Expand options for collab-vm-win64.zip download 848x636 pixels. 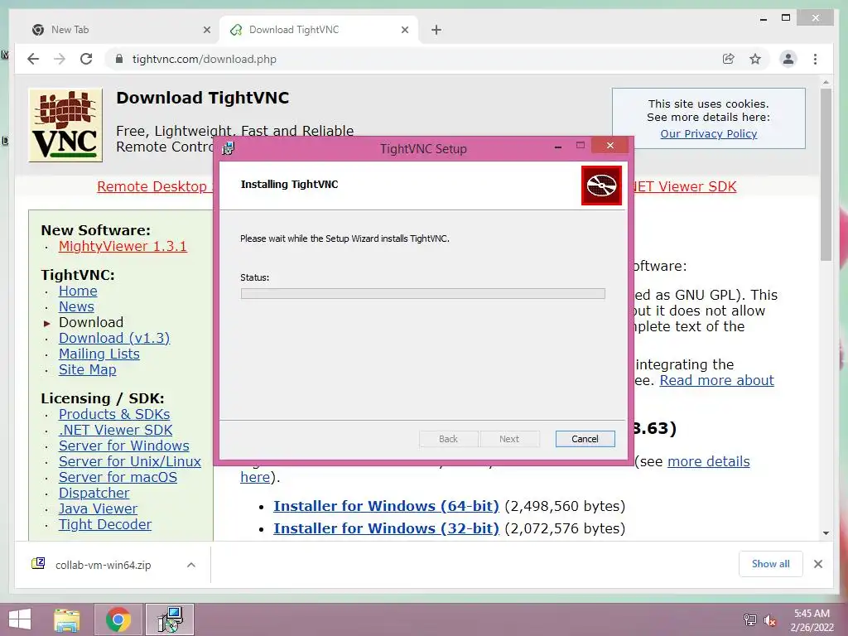tap(191, 565)
